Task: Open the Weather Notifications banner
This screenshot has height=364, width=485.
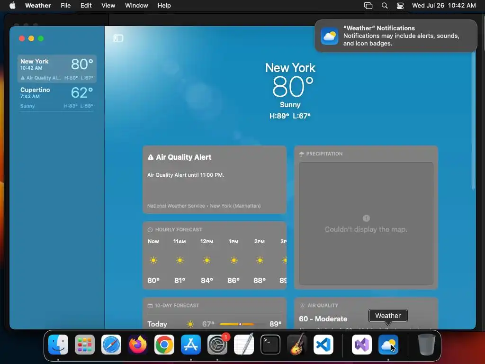Action: 396,36
